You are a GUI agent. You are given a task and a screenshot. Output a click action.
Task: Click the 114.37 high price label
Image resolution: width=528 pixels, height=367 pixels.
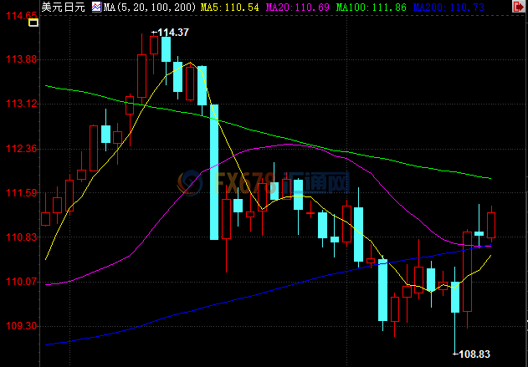173,33
